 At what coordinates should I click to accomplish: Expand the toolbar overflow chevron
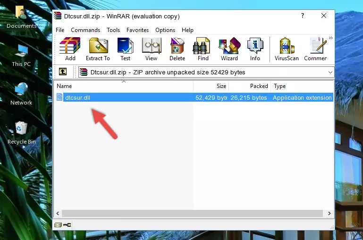coord(331,38)
